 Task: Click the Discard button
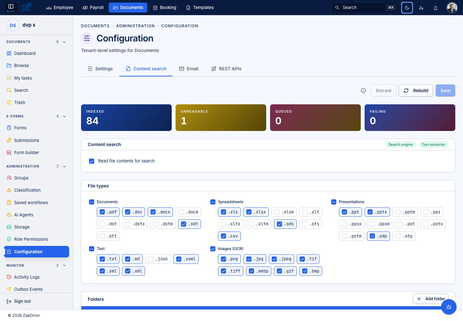pos(384,91)
